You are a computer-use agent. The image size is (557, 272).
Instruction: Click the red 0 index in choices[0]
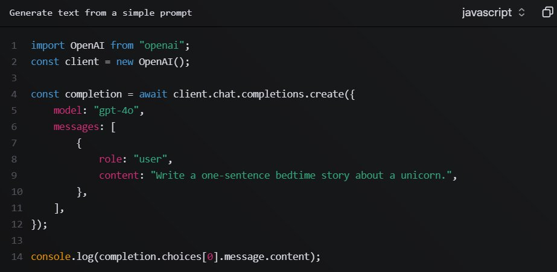click(x=209, y=257)
